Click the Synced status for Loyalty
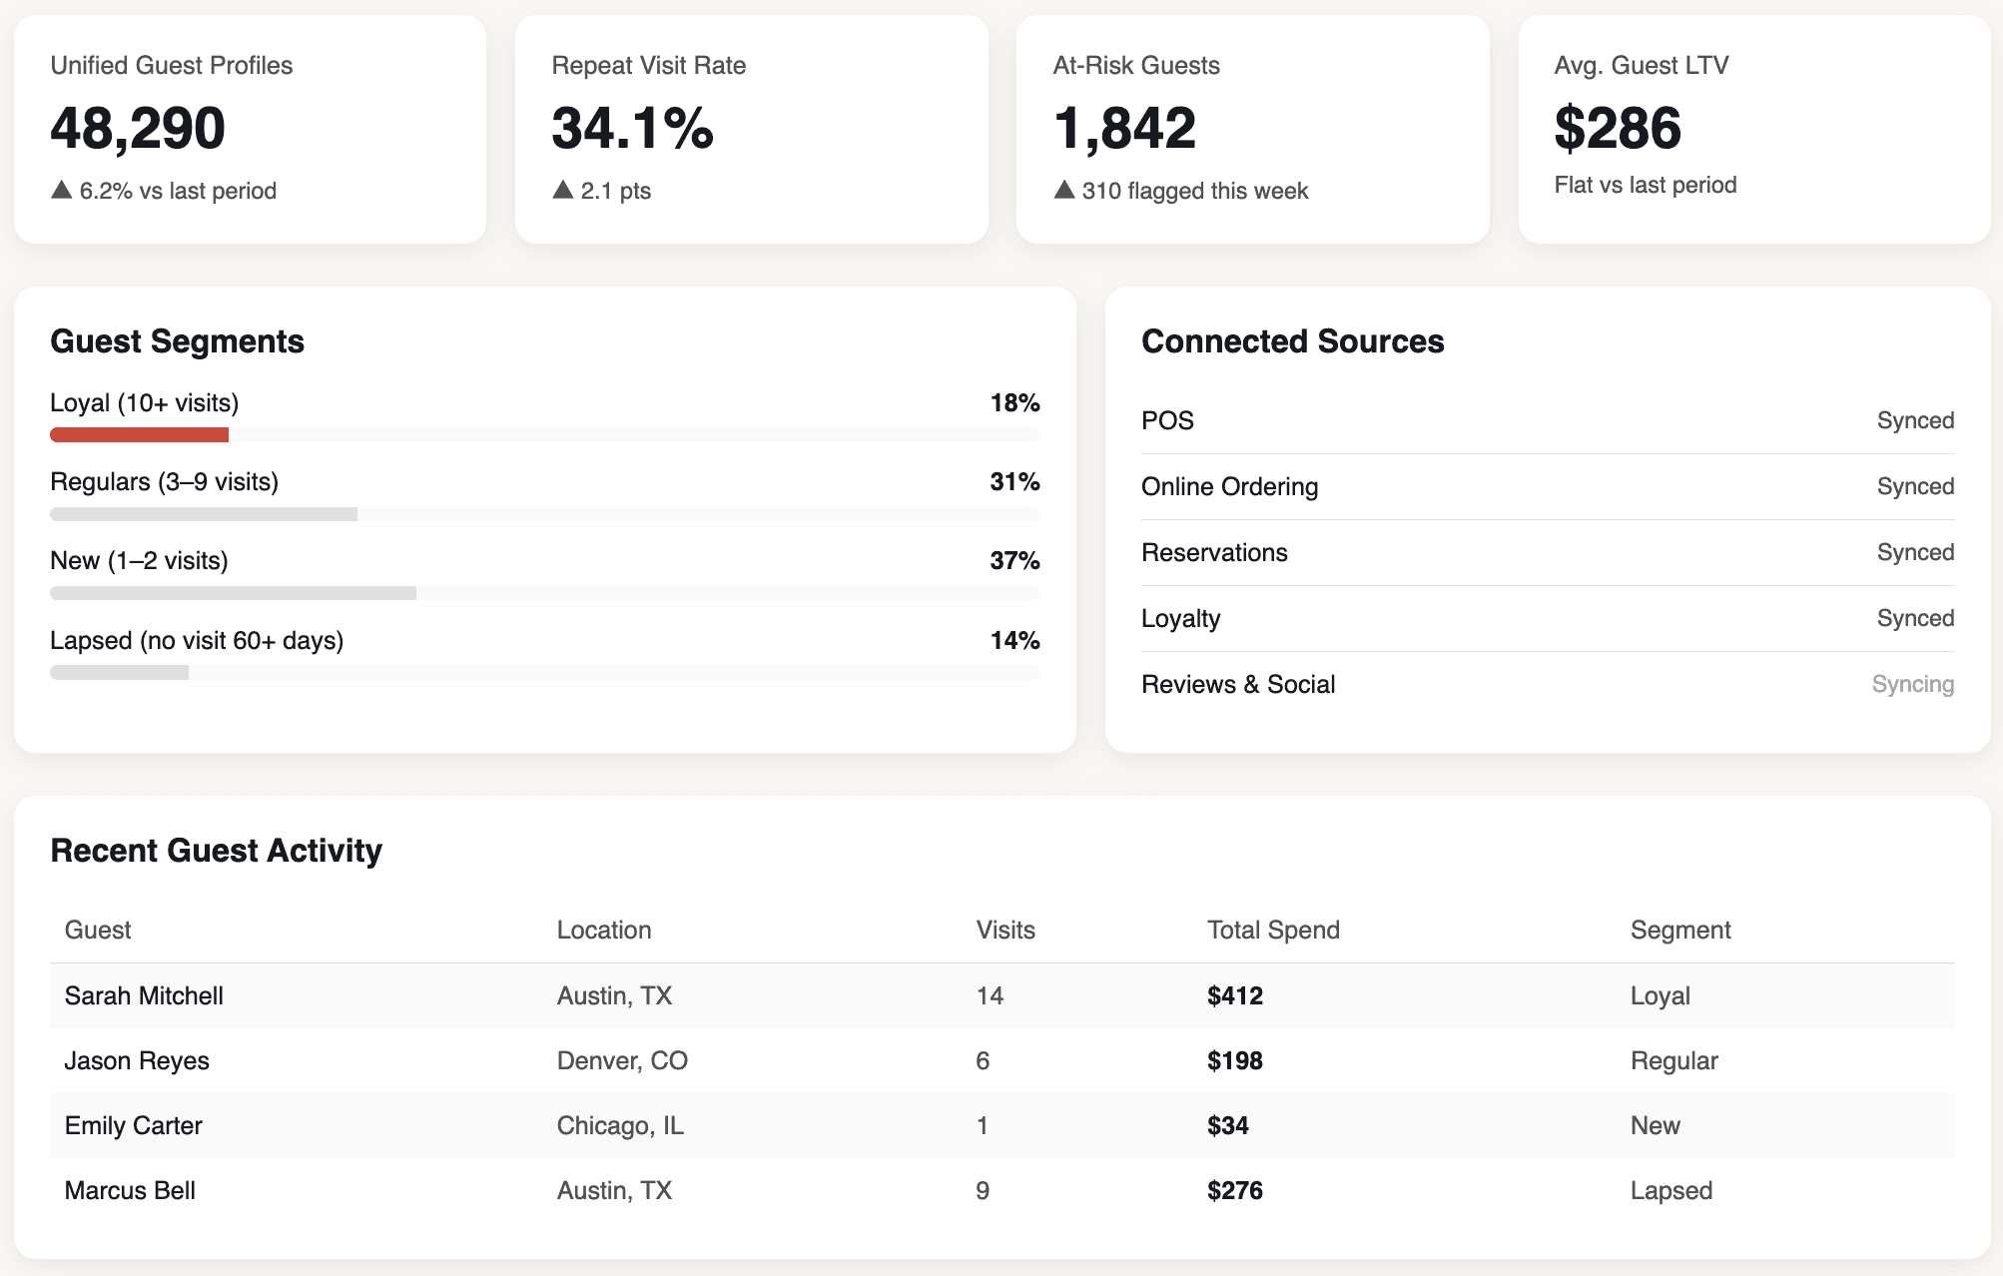 [x=1915, y=618]
